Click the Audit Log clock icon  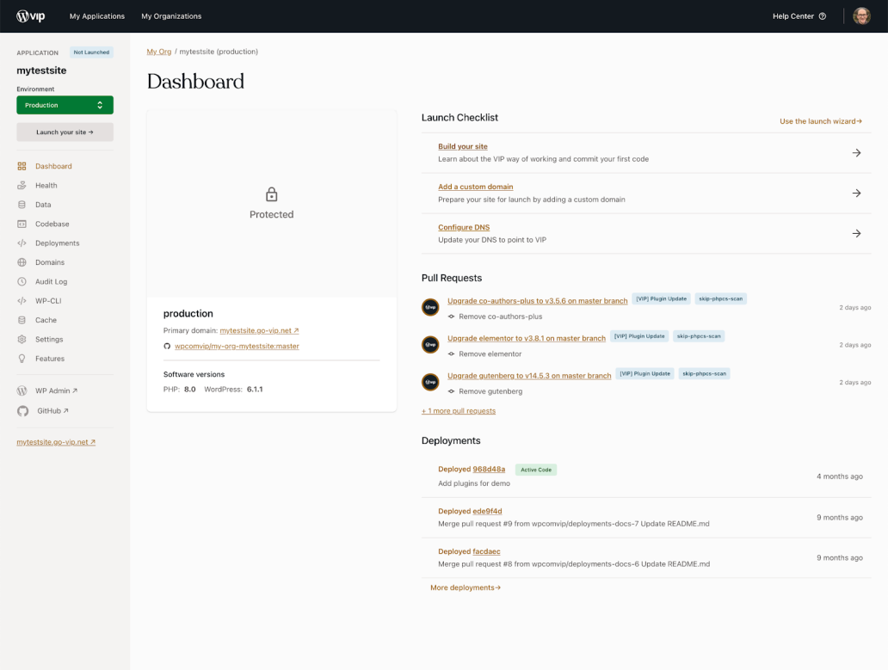click(22, 281)
